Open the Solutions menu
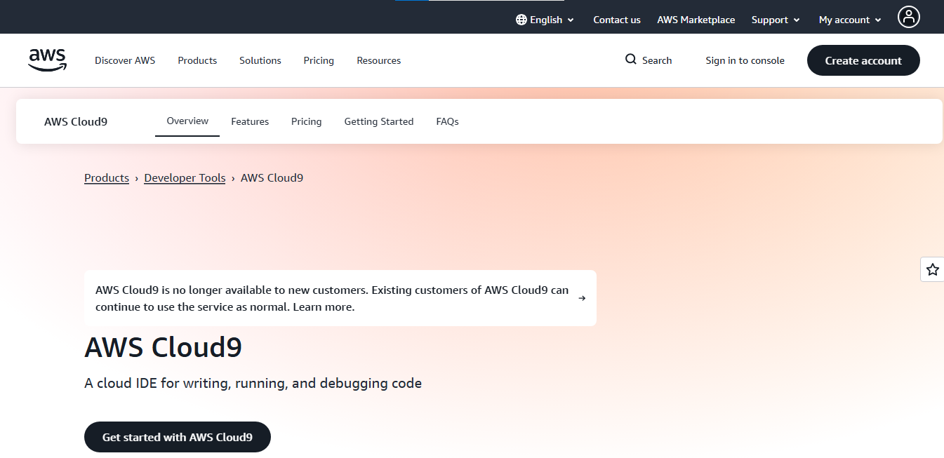The height and width of the screenshot is (458, 944). [260, 60]
